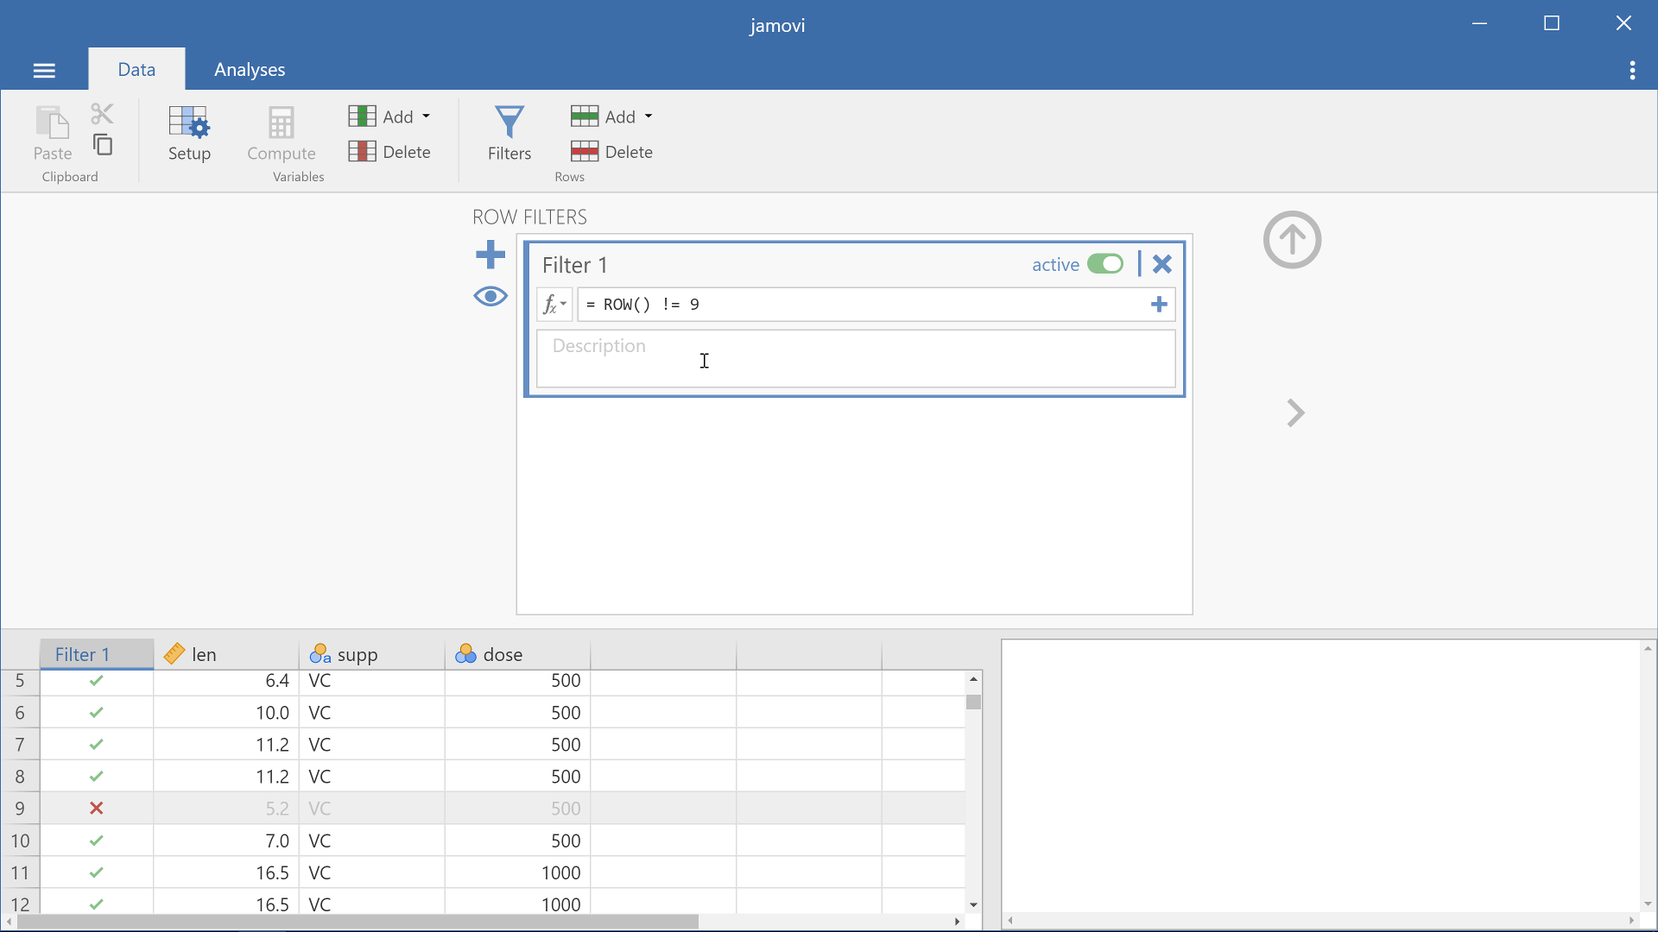Select the Filter 1 column header

pyautogui.click(x=97, y=654)
